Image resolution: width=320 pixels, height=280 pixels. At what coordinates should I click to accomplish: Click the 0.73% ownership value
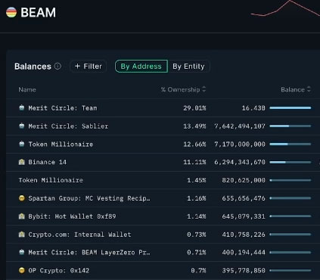click(x=197, y=235)
